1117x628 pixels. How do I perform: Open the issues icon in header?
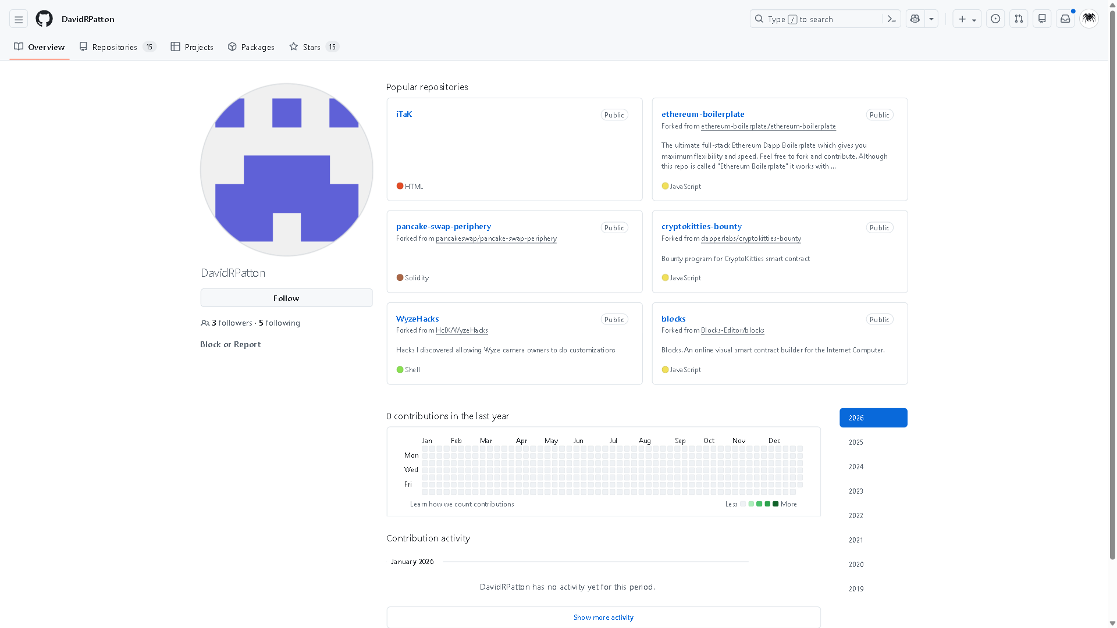tap(995, 19)
